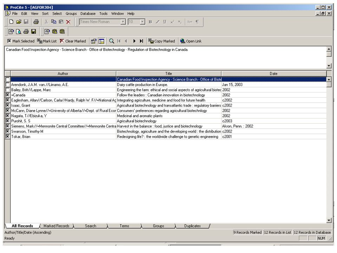This screenshot has height=253, width=337.
Task: Switch to the Marked Records tab
Action: point(56,226)
